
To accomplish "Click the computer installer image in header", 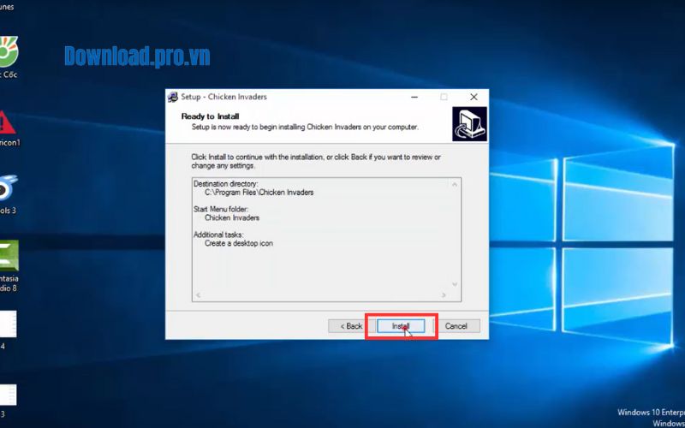I will pyautogui.click(x=469, y=124).
